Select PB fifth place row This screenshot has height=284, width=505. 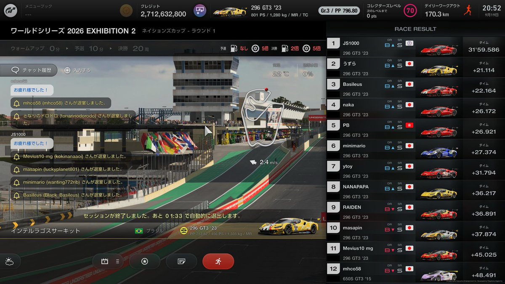(415, 129)
